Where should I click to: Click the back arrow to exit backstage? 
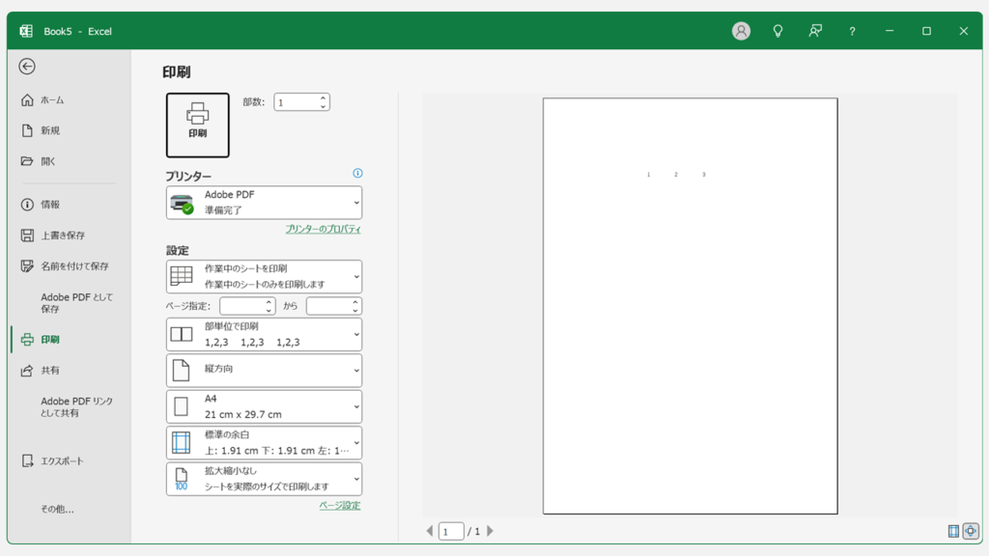(27, 67)
